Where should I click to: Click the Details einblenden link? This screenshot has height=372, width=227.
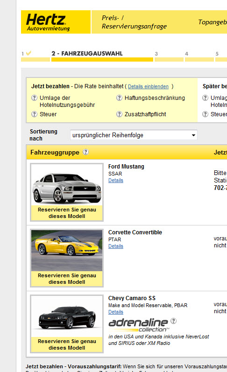(148, 86)
